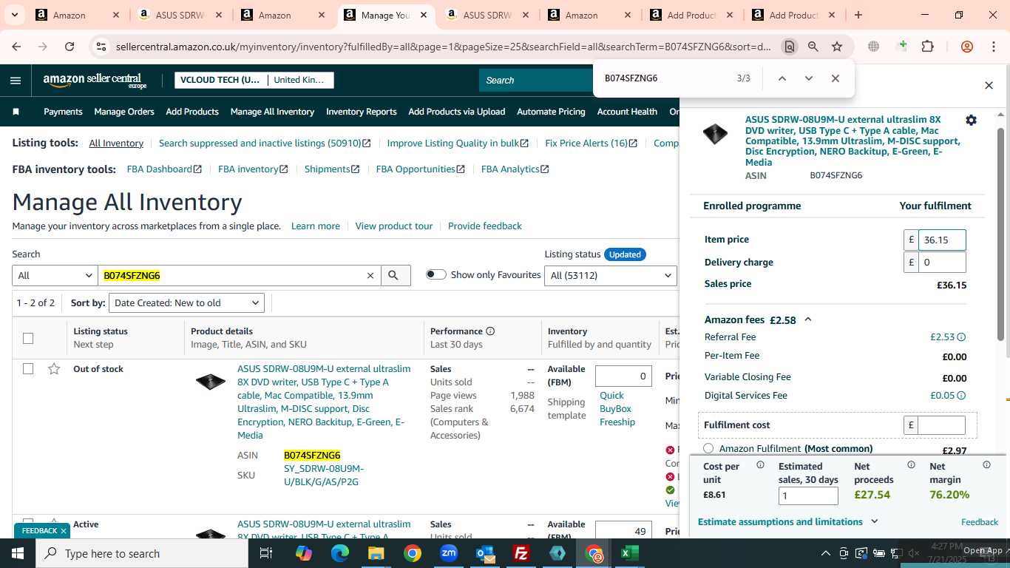Tick the select-all listings checkbox
The height and width of the screenshot is (568, 1010).
coord(28,339)
